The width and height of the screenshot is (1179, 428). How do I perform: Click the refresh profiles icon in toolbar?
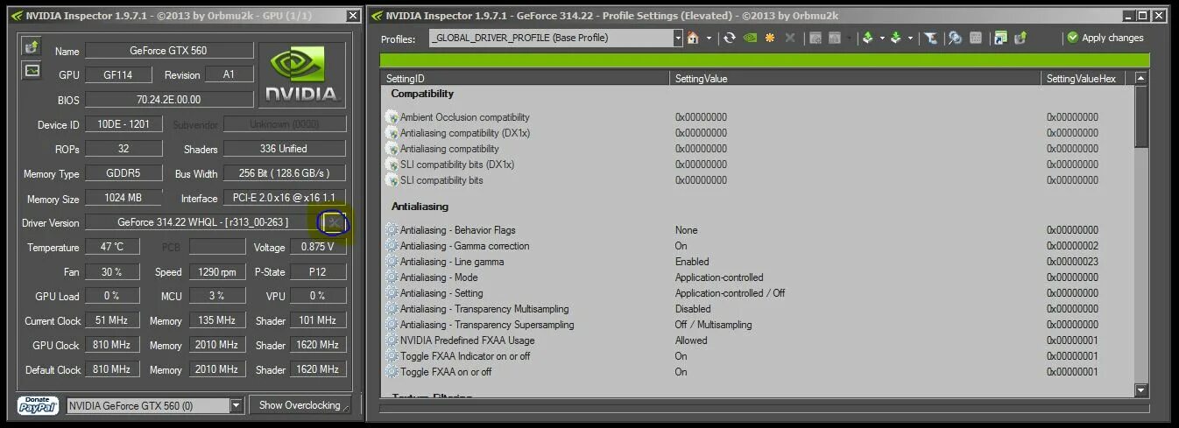pos(729,38)
